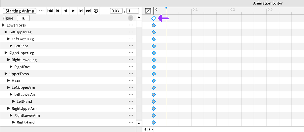The image size is (304, 132).
Task: Click current time field showing 0.03
Action: (116, 11)
